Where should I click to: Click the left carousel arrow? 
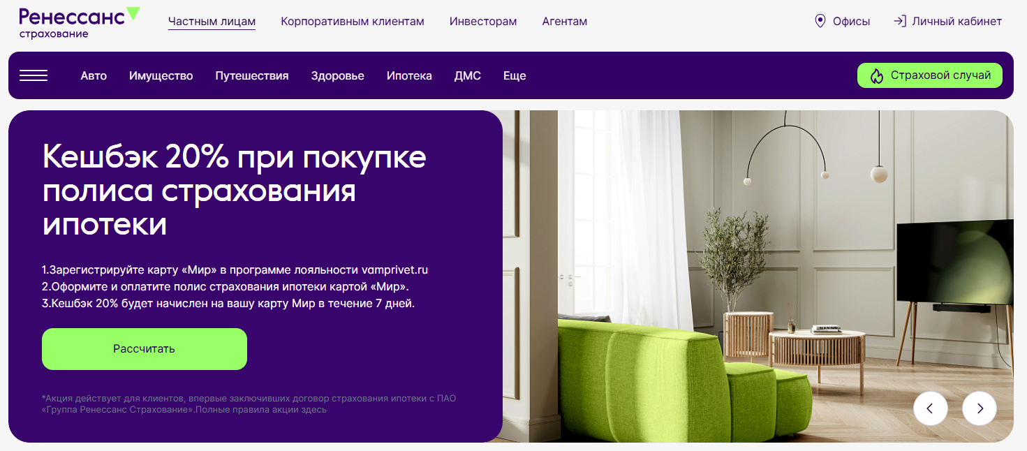point(931,408)
